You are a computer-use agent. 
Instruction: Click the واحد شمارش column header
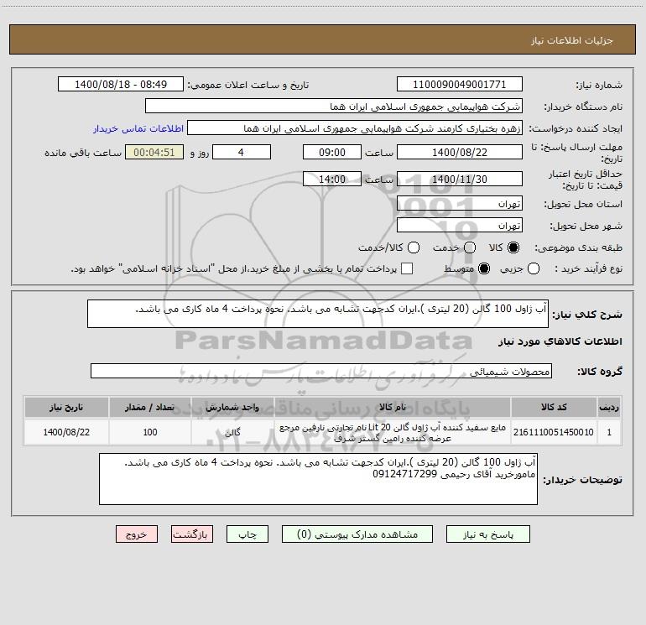coord(232,407)
